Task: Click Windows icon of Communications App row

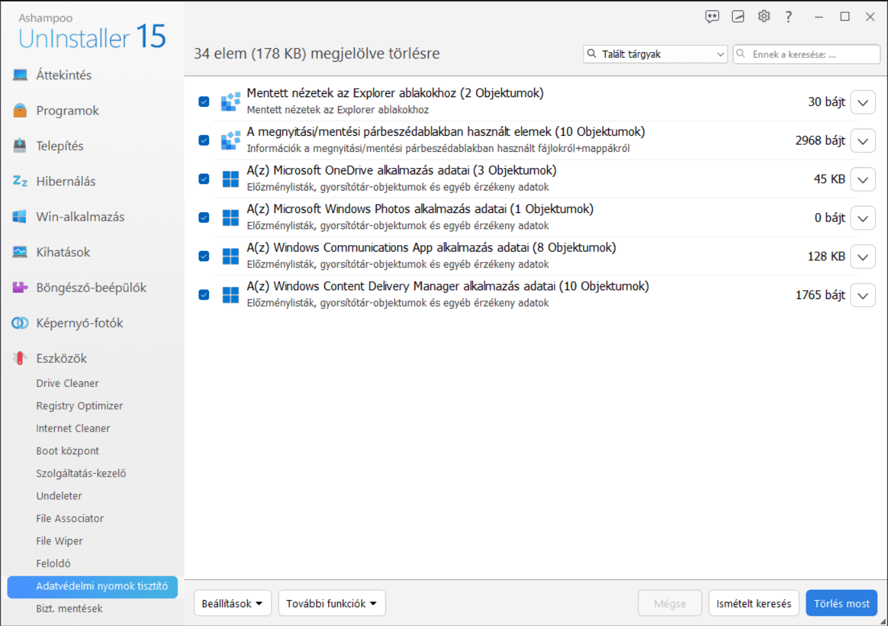Action: pos(230,256)
